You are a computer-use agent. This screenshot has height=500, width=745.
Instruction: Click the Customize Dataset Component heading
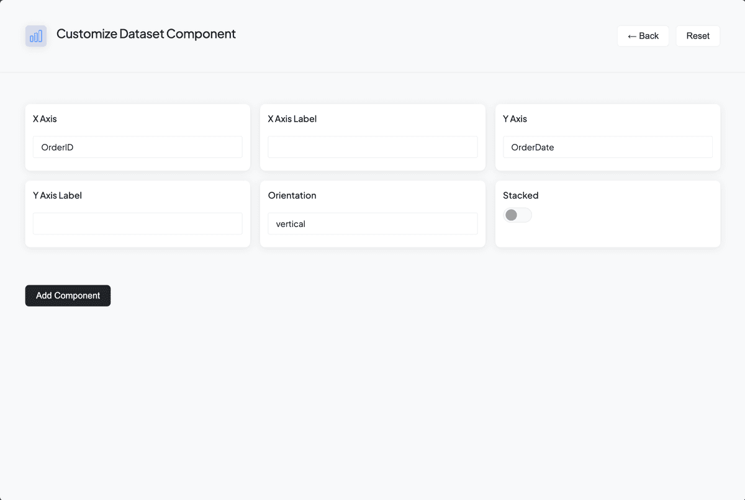click(x=146, y=33)
